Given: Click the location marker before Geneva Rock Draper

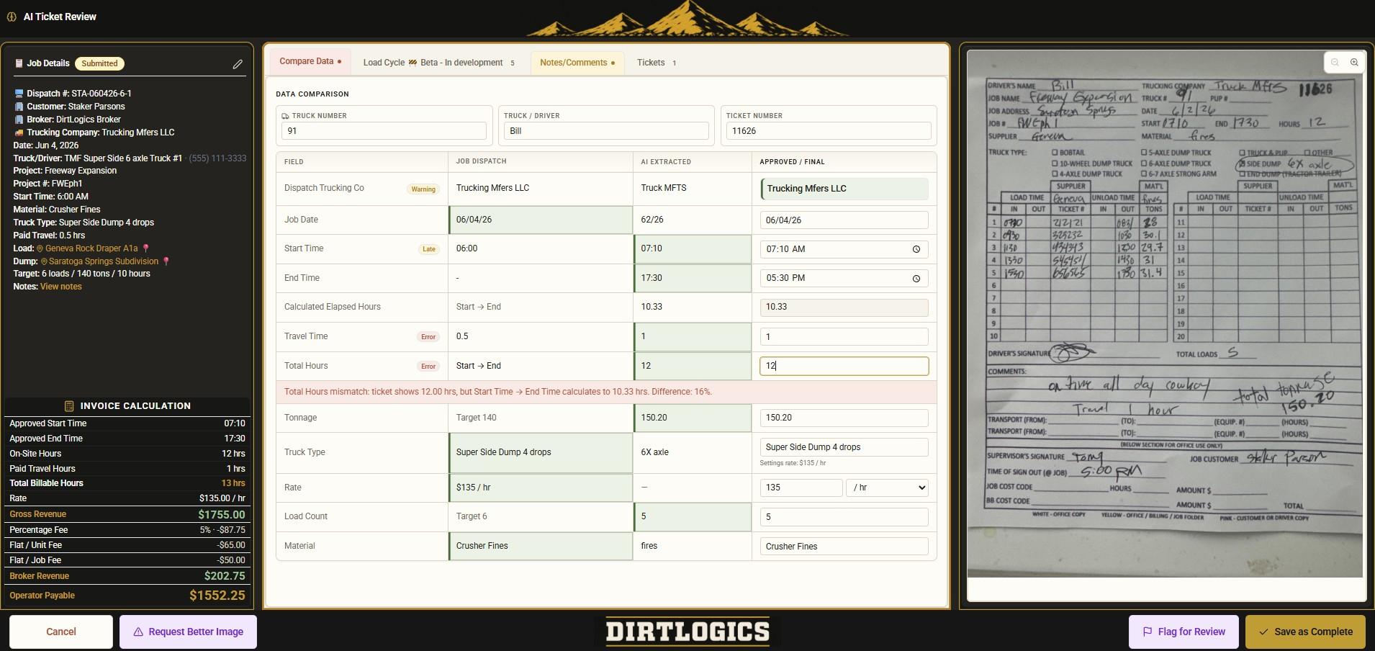Looking at the screenshot, I should click(x=40, y=248).
